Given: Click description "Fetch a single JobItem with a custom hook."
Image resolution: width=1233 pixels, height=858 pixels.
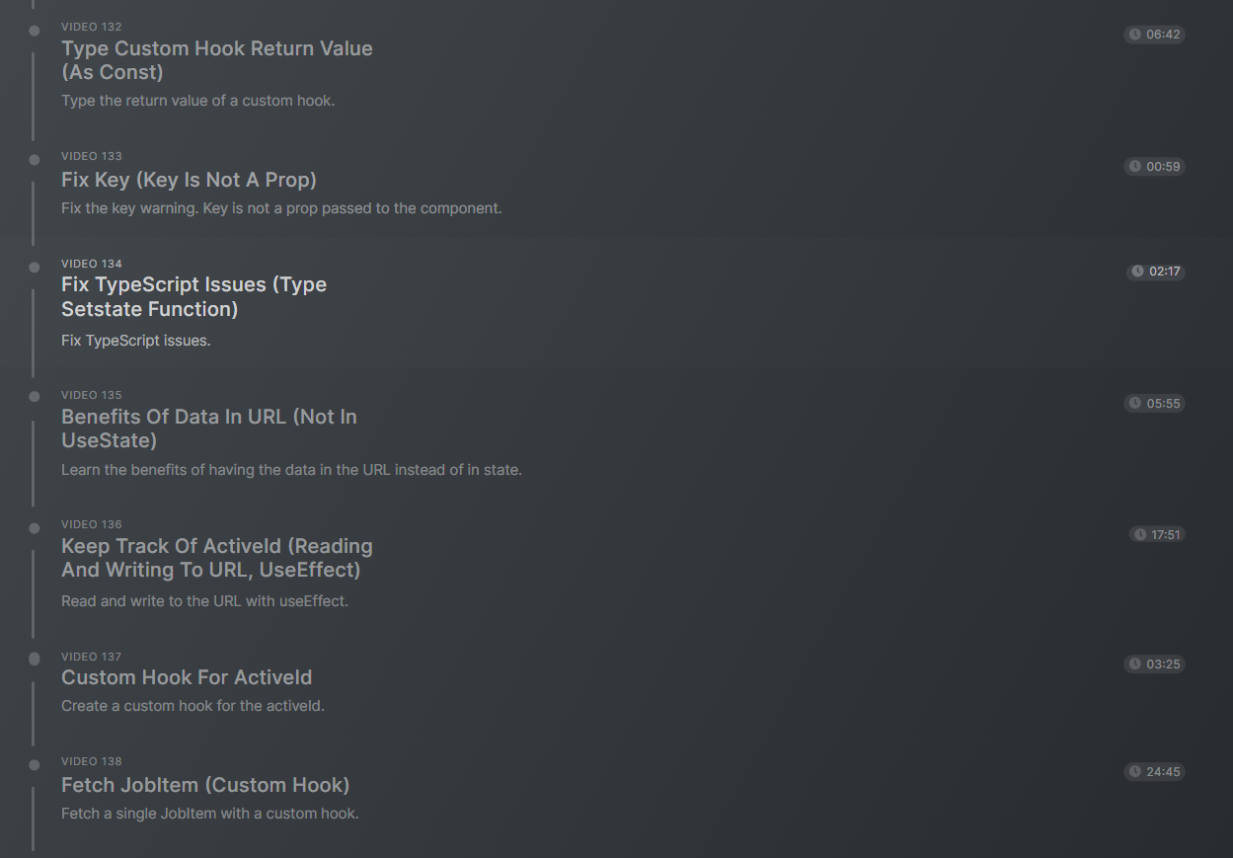Looking at the screenshot, I should coord(209,814).
